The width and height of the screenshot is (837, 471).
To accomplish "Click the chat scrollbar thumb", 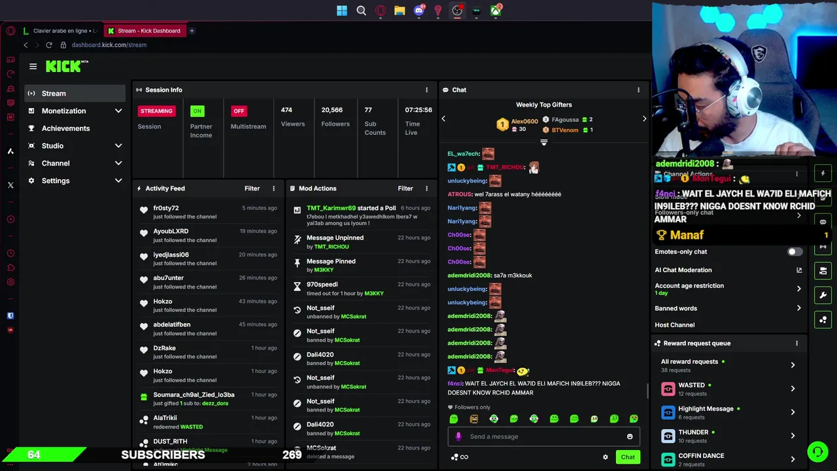I will coord(647,391).
